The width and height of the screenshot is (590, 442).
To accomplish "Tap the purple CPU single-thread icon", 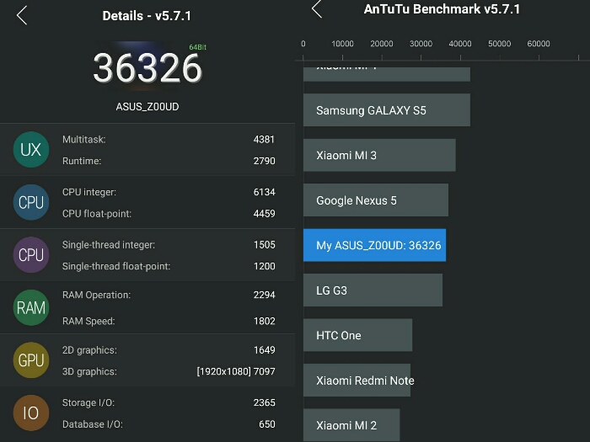I will (31, 255).
